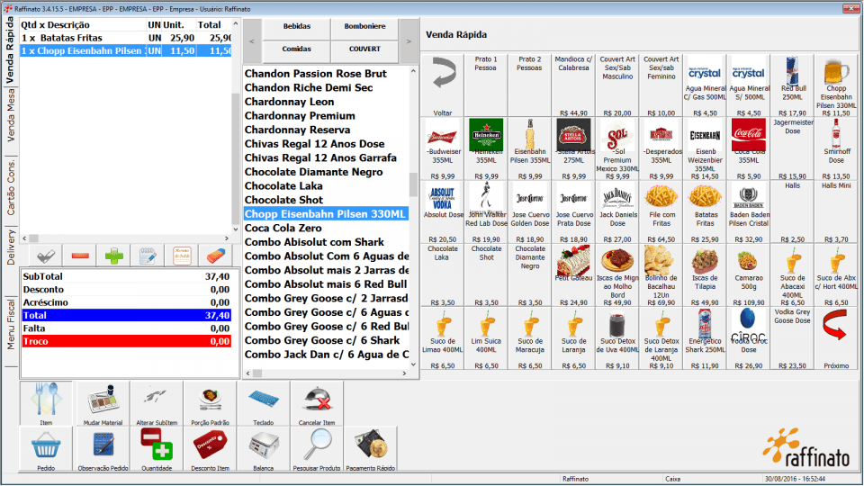Viewport: 864px width, 486px height.
Task: Select Prato 1 Pessoa tile
Action: [486, 85]
